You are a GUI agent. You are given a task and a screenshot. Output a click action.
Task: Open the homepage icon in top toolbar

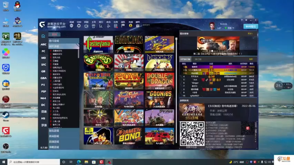click(94, 26)
